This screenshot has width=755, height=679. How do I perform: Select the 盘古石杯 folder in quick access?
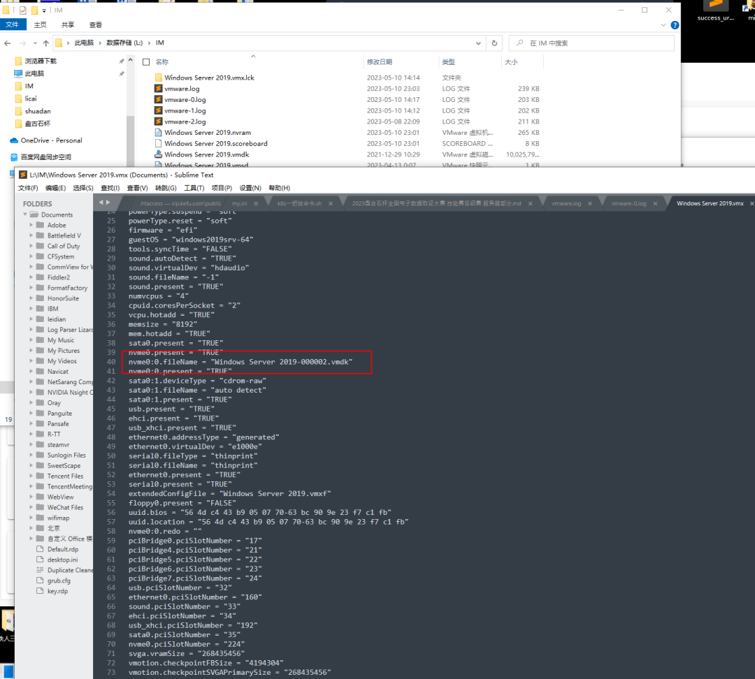38,124
